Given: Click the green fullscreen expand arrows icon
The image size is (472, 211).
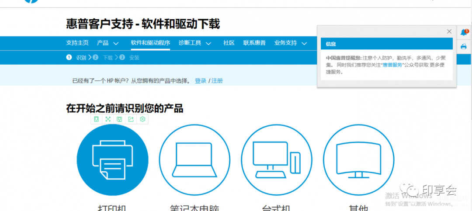Looking at the screenshot, I should coord(108,119).
